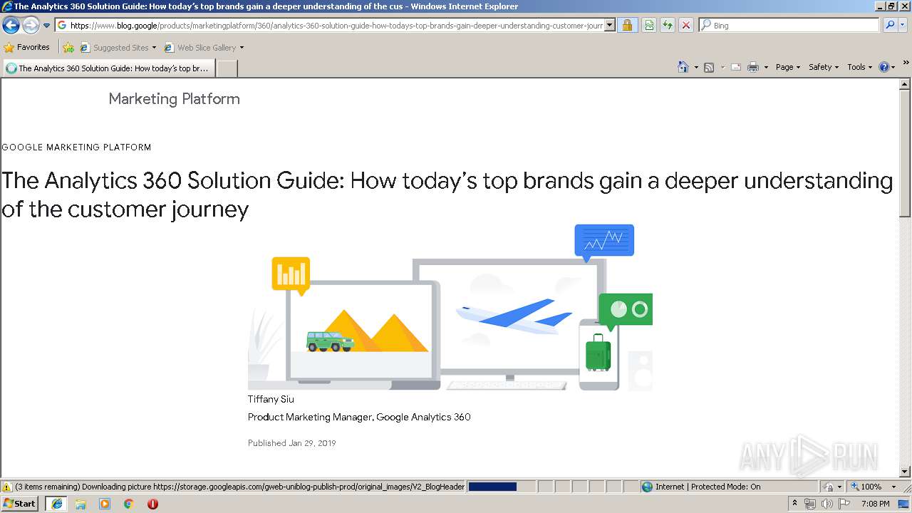Screen dimensions: 912x513
Task: Expand the Print options dropdown arrow
Action: click(766, 67)
